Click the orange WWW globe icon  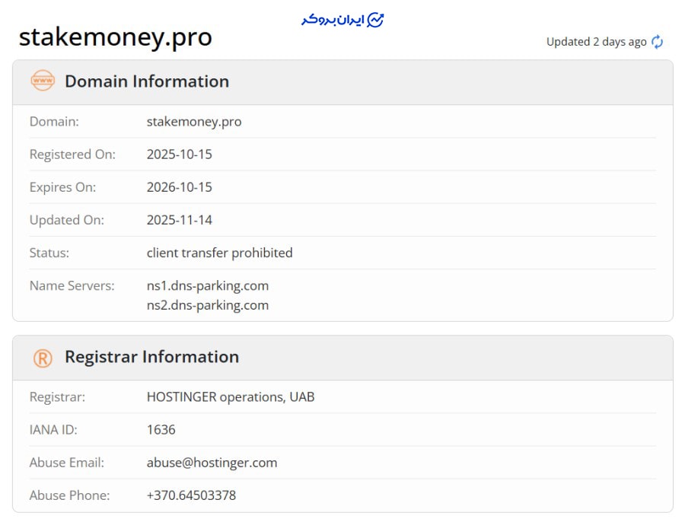(43, 81)
